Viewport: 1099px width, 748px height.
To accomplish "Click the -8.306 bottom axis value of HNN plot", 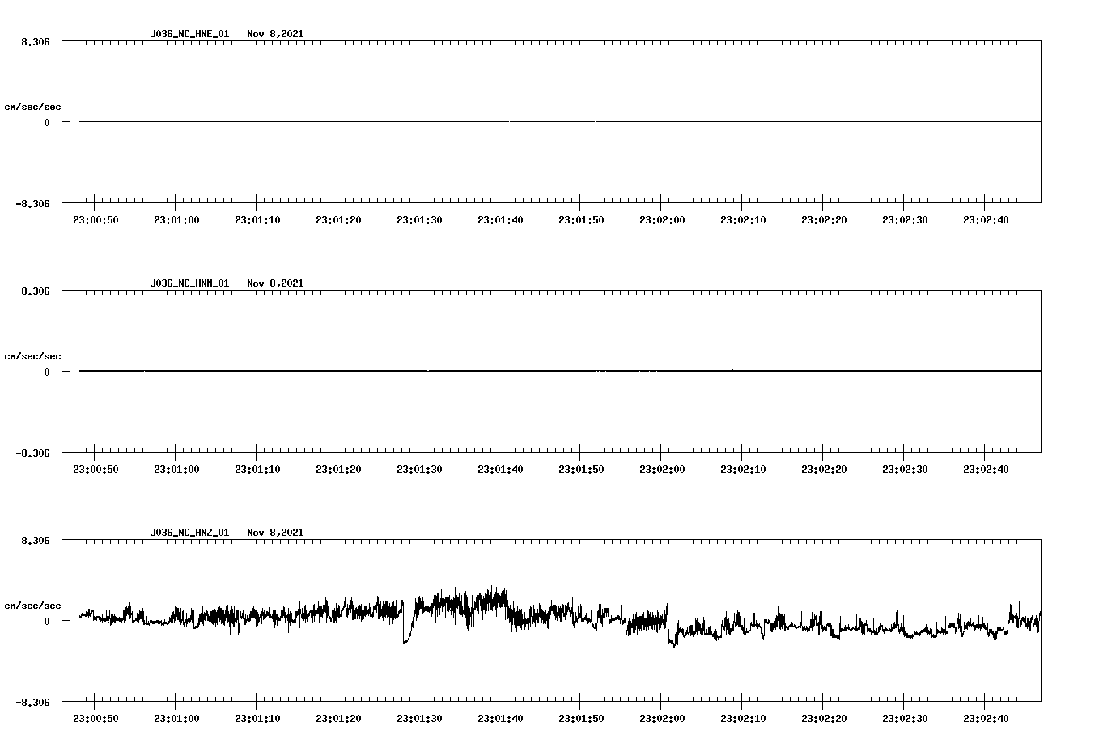I will click(x=33, y=453).
